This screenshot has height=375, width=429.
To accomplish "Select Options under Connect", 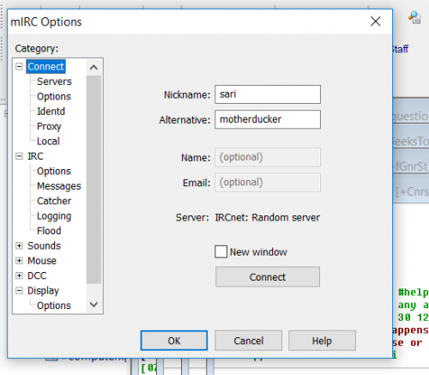I will click(54, 96).
